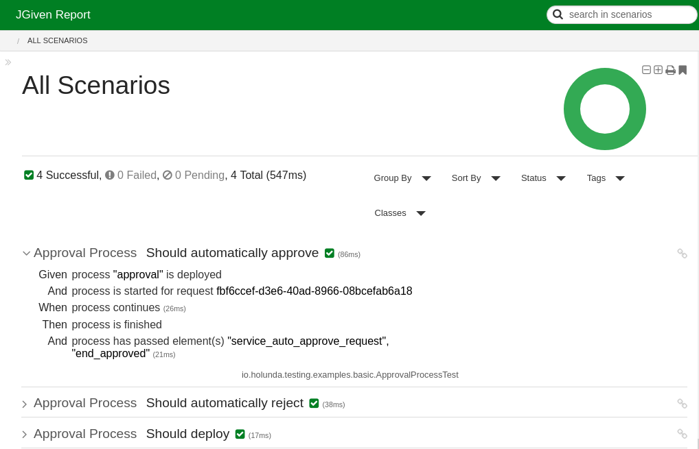The height and width of the screenshot is (449, 699).
Task: Click the success checkmark beside "4 Successful"
Action: (29, 175)
